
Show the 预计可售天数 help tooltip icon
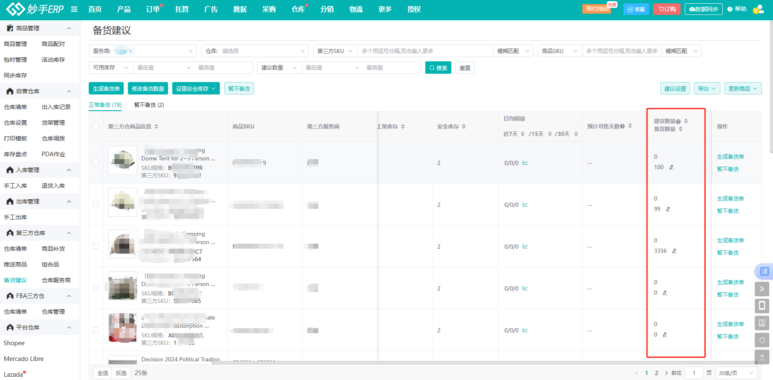[x=623, y=126]
